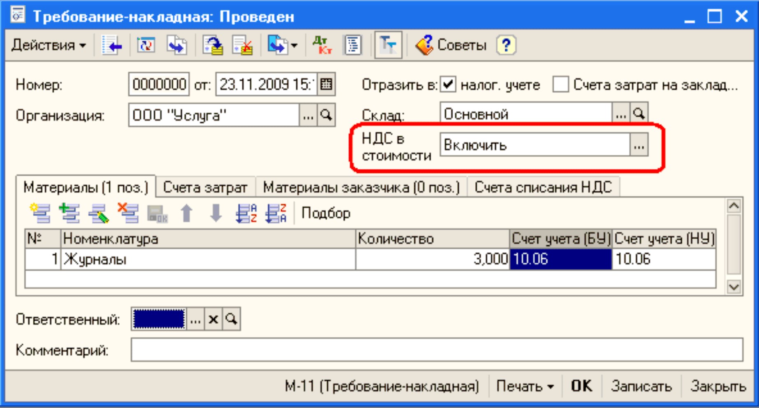Select the highlighted 10.06 БУ account cell
Viewport: 759px width, 408px height.
[561, 259]
